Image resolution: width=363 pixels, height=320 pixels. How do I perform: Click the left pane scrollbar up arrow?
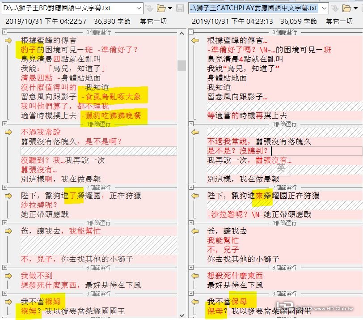(x=182, y=34)
